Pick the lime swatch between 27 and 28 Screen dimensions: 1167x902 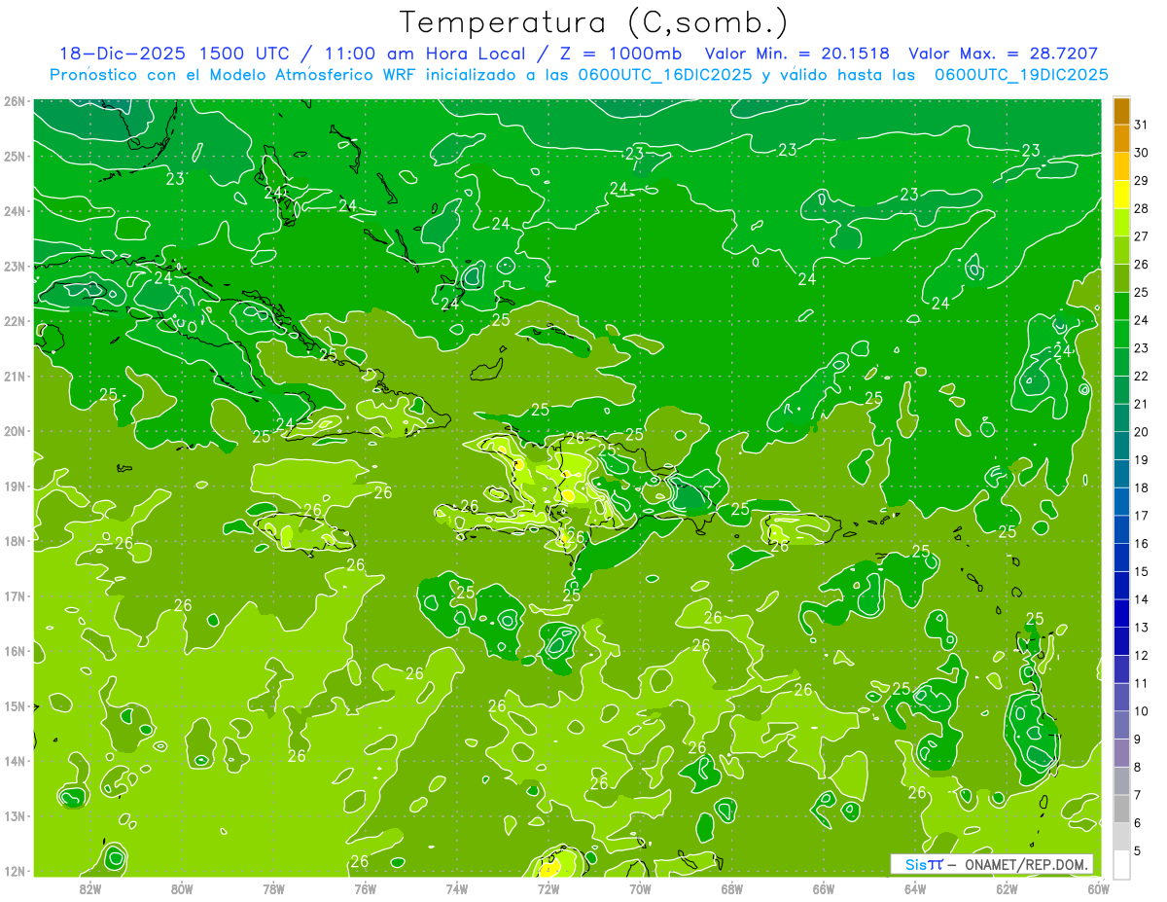[1121, 222]
